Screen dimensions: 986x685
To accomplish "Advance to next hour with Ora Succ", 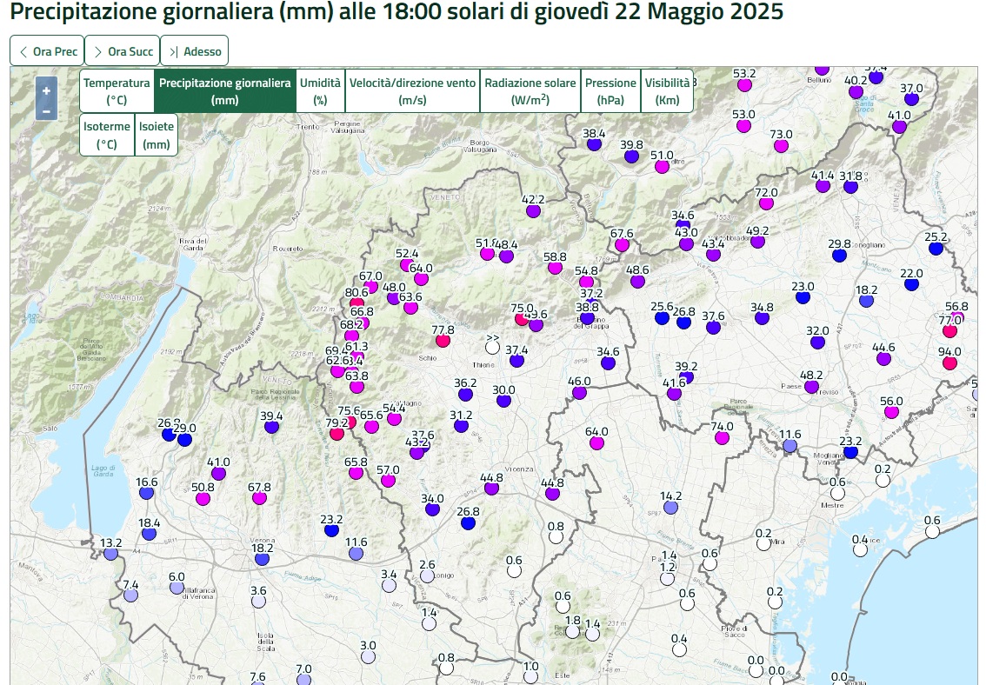I will [x=122, y=51].
